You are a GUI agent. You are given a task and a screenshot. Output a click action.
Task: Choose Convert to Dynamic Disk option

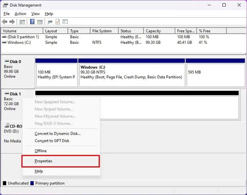[57, 134]
